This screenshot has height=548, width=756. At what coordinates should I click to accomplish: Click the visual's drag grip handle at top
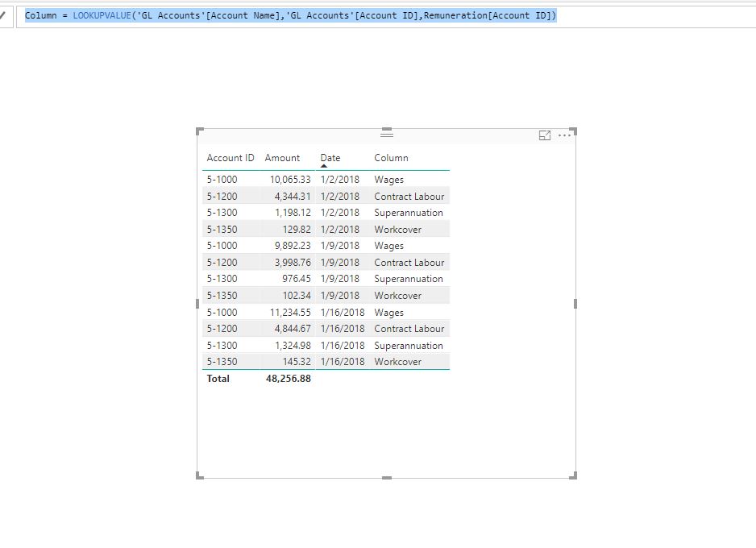point(387,134)
